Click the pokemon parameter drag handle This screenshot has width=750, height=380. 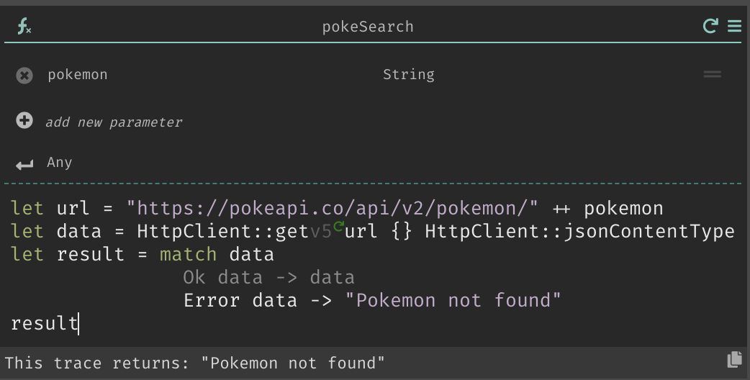point(713,74)
